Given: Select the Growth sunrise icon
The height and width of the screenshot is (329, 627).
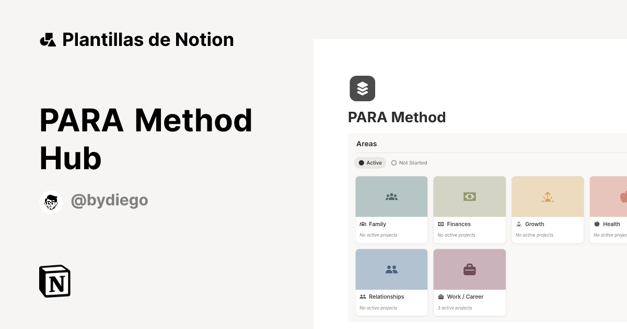Looking at the screenshot, I should click(548, 196).
